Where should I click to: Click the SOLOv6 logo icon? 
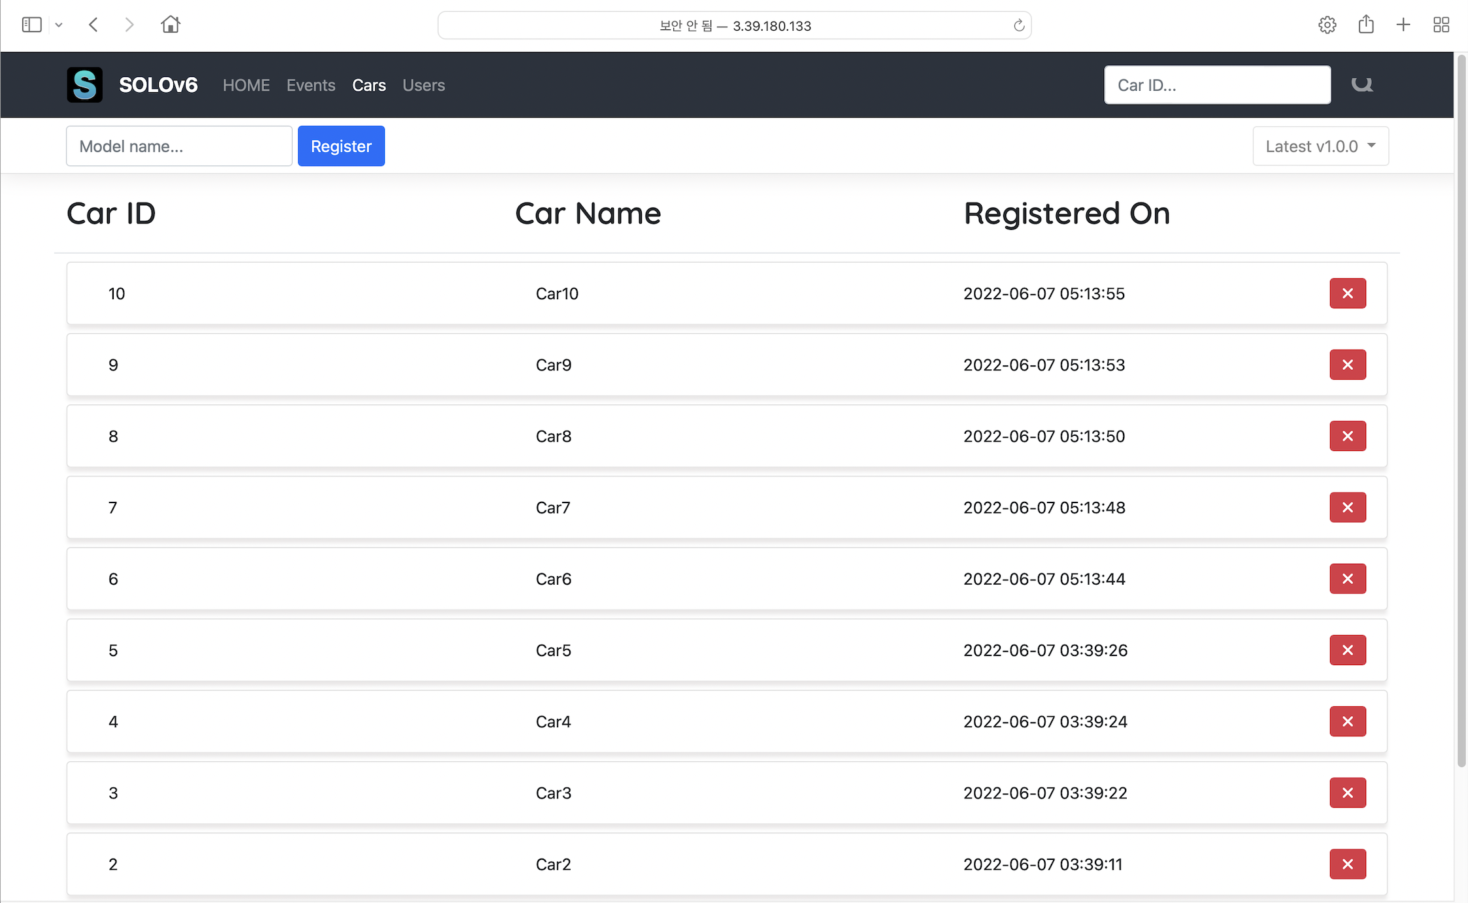click(84, 84)
